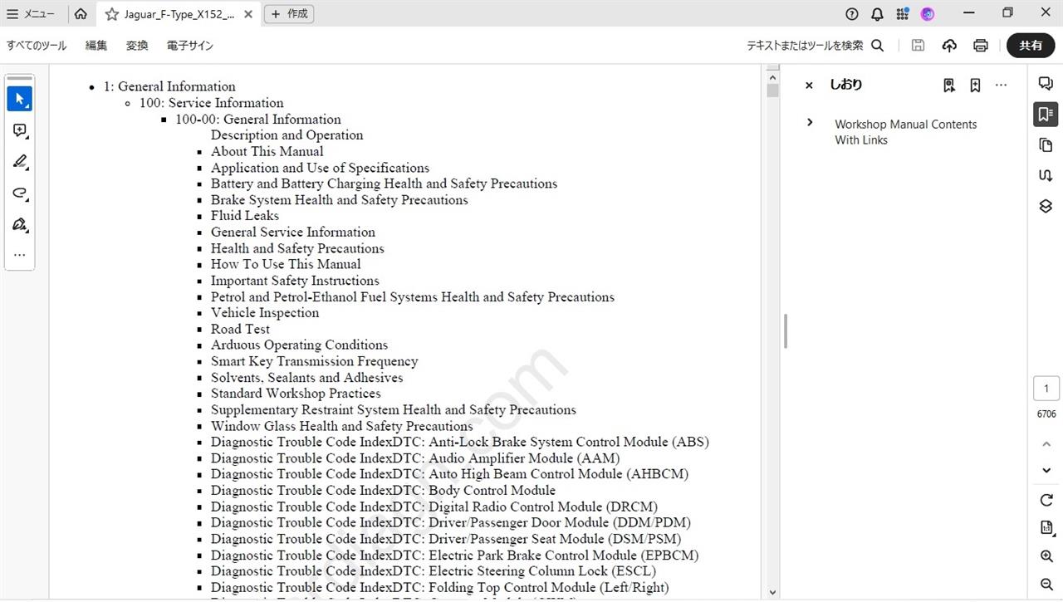Image resolution: width=1063 pixels, height=602 pixels.
Task: Click the '100-00: General Information' text
Action: [257, 119]
